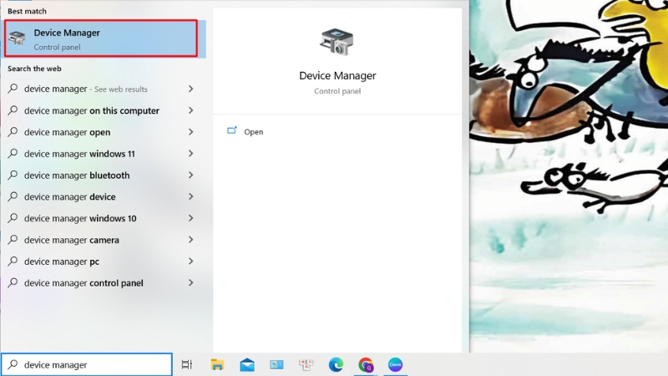Open File Explorer from the taskbar
This screenshot has height=376, width=668.
(217, 364)
